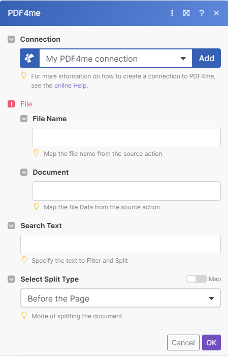This screenshot has width=228, height=356.
Task: Collapse the Document section chevron
Action: (x=24, y=172)
